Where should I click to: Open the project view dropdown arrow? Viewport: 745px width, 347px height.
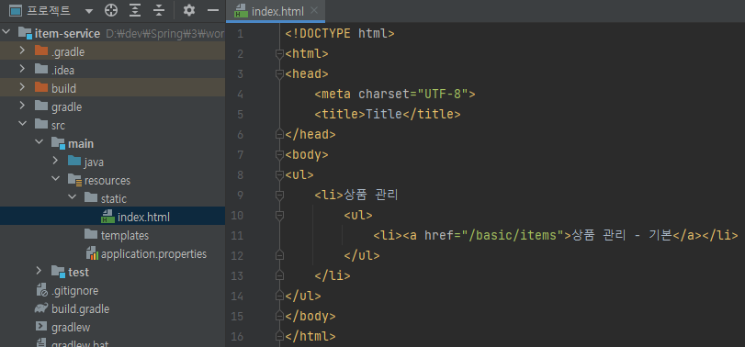pos(89,10)
